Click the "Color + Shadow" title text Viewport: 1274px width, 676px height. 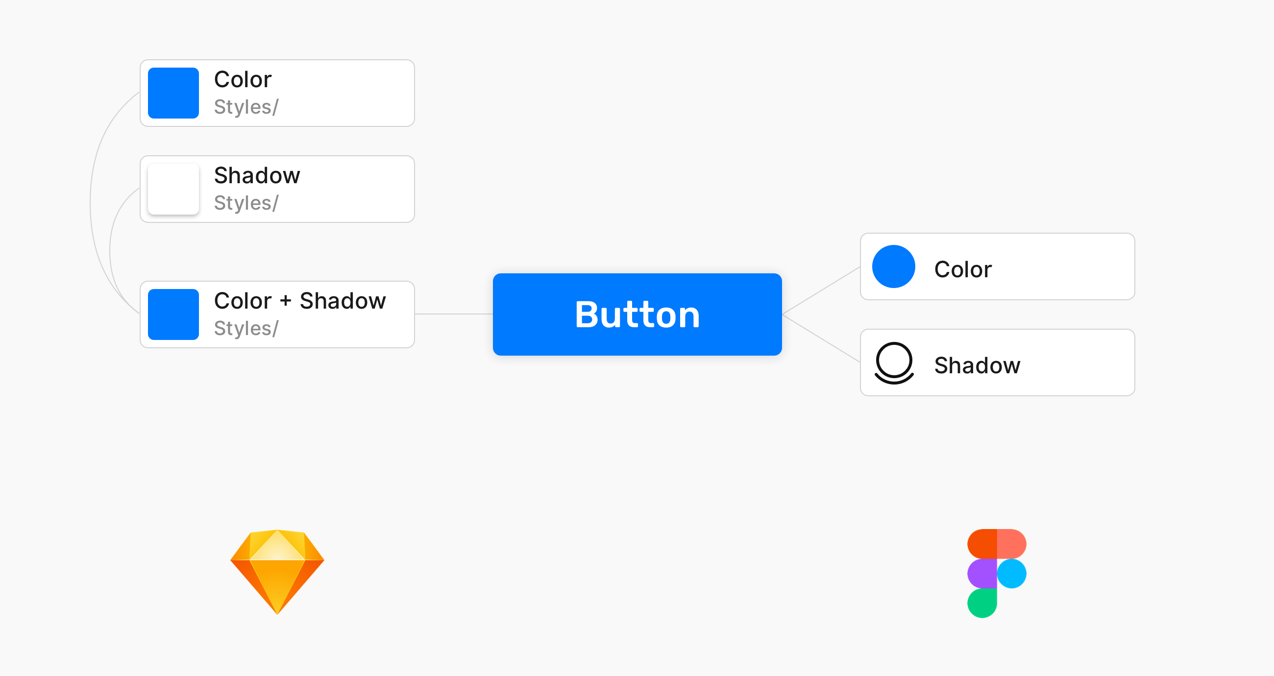(300, 301)
